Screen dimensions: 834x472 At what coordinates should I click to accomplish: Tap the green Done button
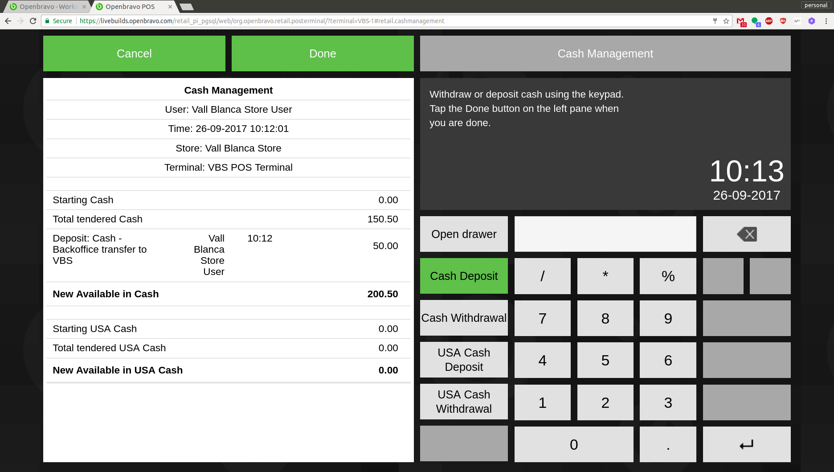click(323, 53)
